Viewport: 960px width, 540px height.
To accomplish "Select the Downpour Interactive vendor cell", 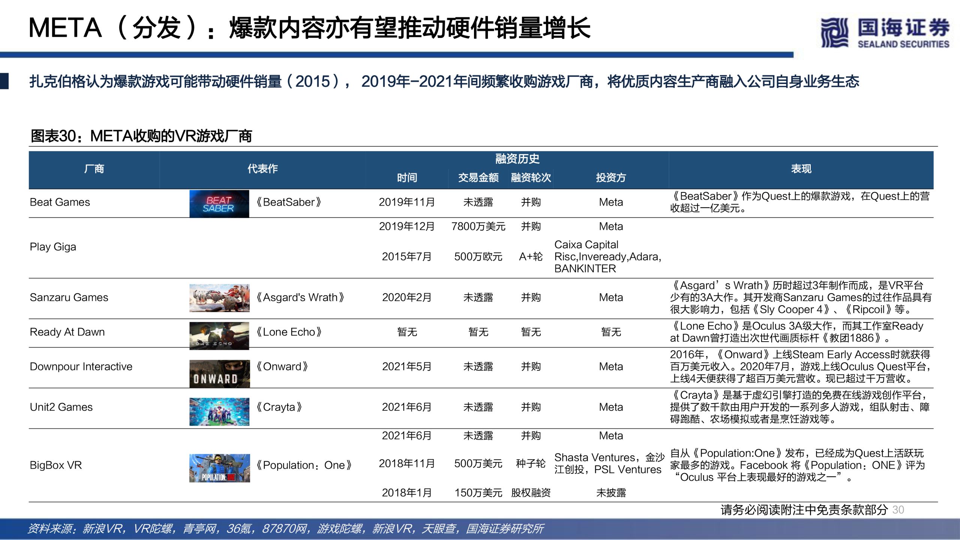I will click(81, 366).
